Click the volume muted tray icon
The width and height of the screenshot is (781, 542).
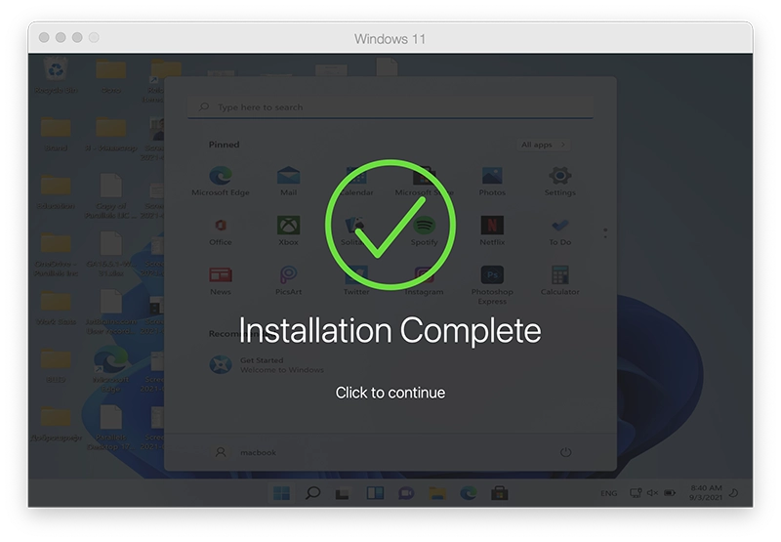click(652, 492)
